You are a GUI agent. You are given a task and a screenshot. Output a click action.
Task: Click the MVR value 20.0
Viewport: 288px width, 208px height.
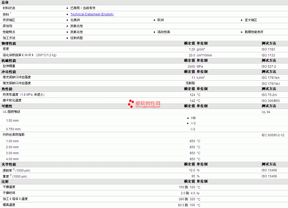pos(192,55)
